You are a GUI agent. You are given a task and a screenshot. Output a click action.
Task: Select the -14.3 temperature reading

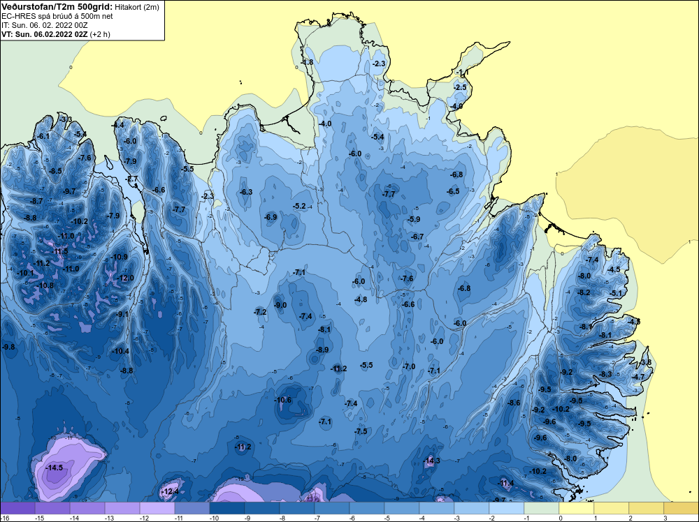tap(432, 461)
